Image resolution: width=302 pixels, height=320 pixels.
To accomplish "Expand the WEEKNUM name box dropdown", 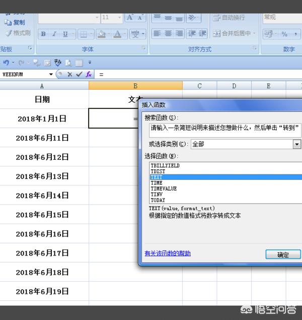I will point(51,74).
